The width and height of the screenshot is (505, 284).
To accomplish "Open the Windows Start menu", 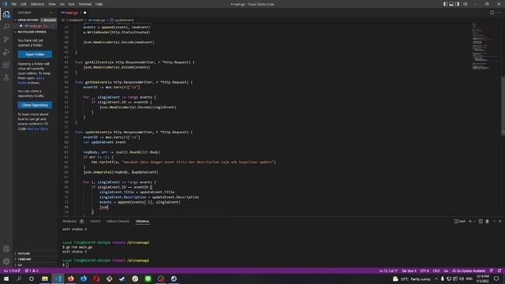I will point(6,278).
